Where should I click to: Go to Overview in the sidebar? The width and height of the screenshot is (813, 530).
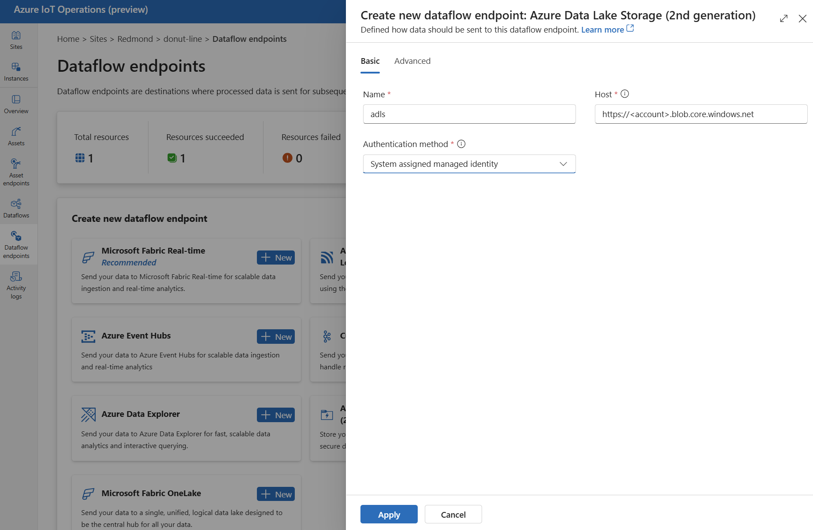tap(16, 104)
